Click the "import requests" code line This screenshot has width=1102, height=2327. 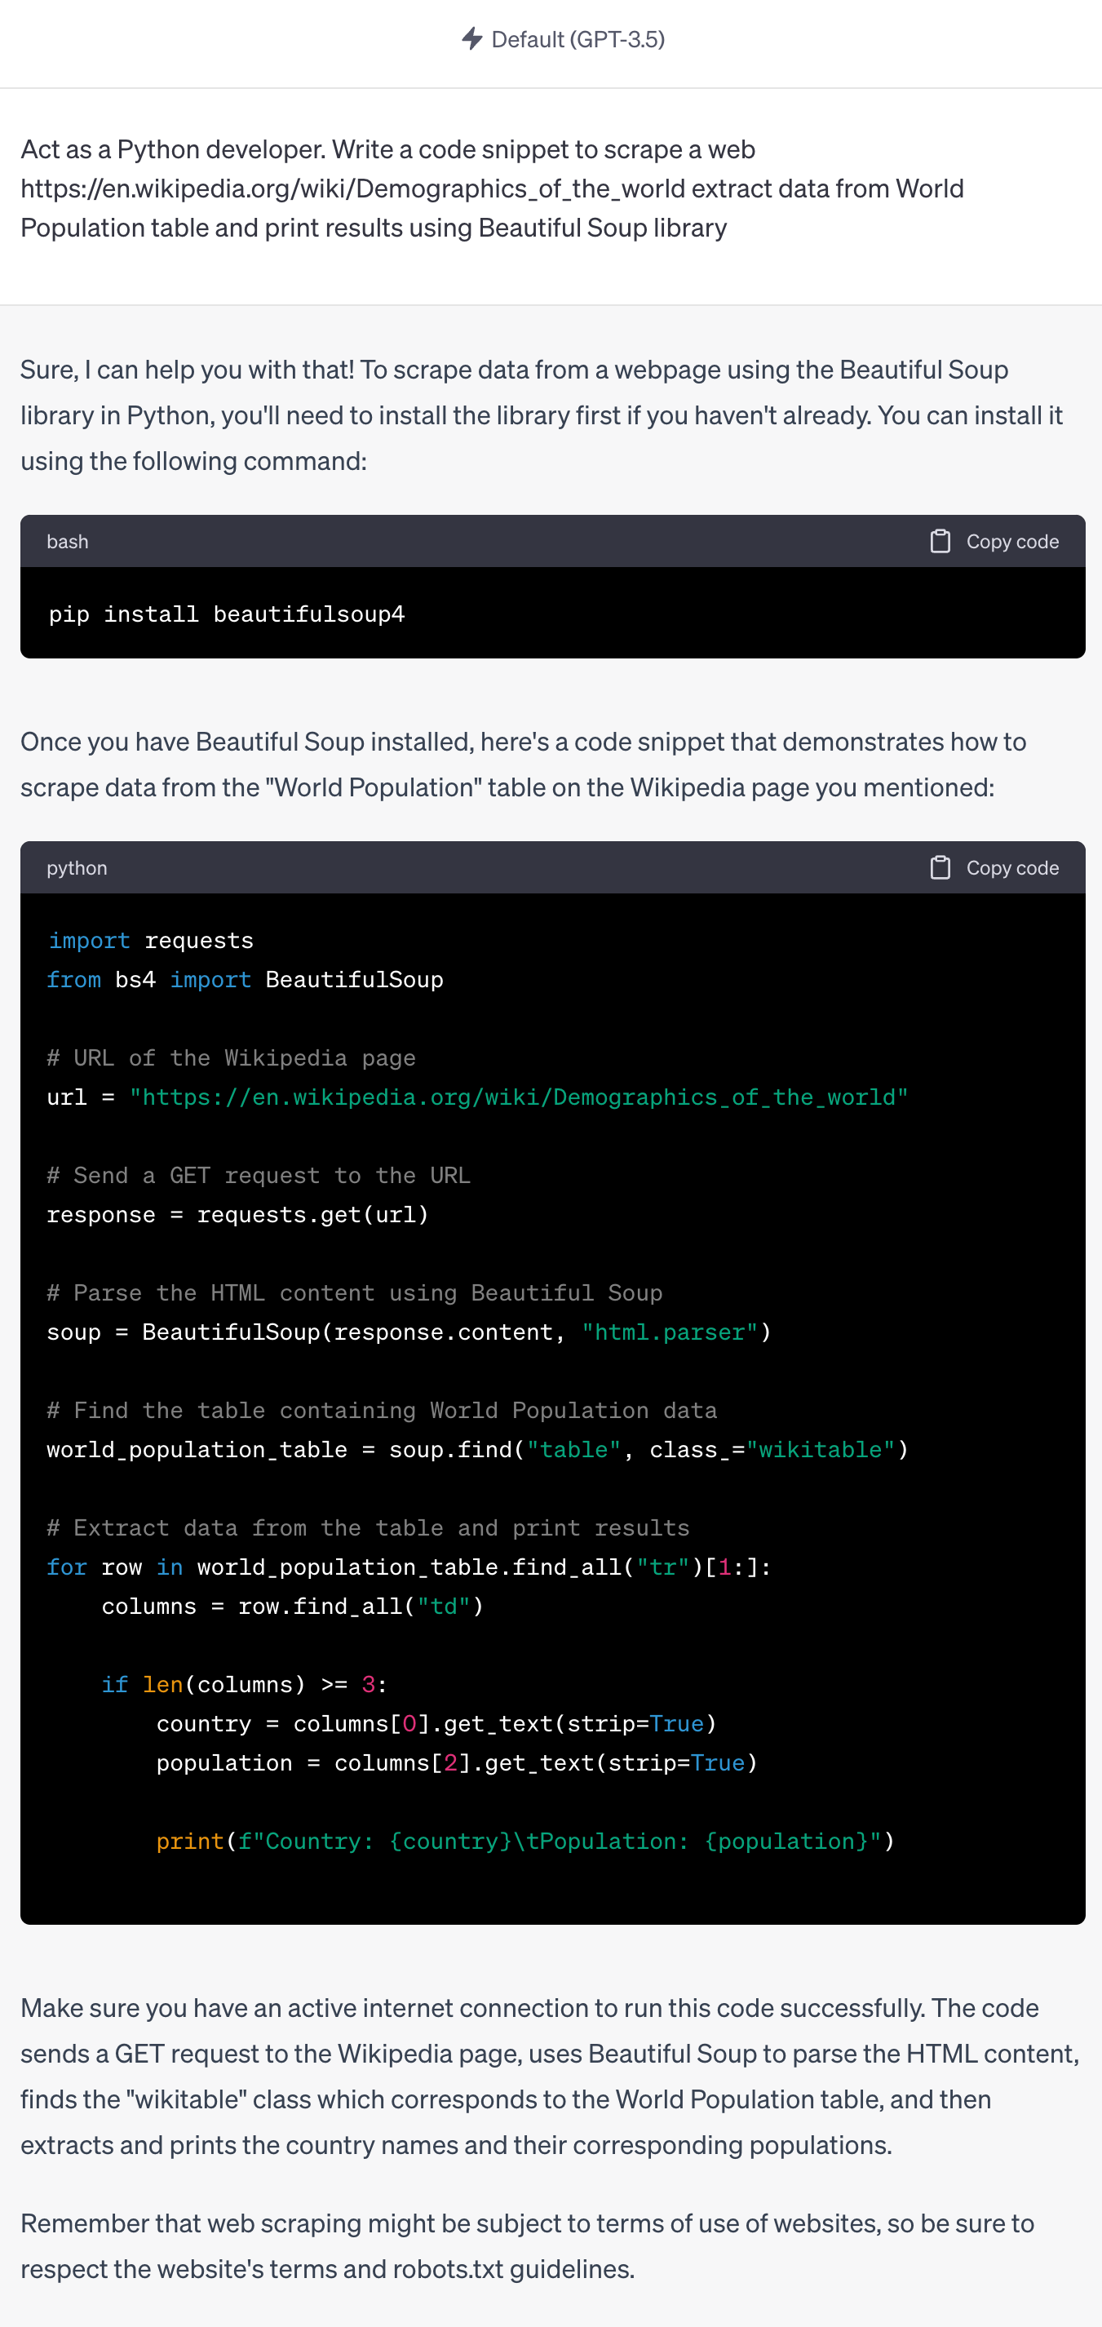pyautogui.click(x=151, y=941)
